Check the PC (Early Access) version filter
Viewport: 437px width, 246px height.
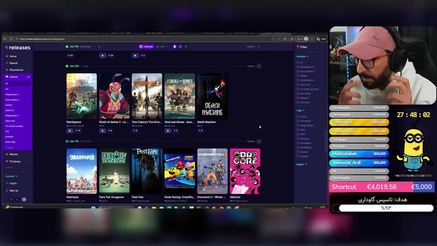pyautogui.click(x=298, y=90)
